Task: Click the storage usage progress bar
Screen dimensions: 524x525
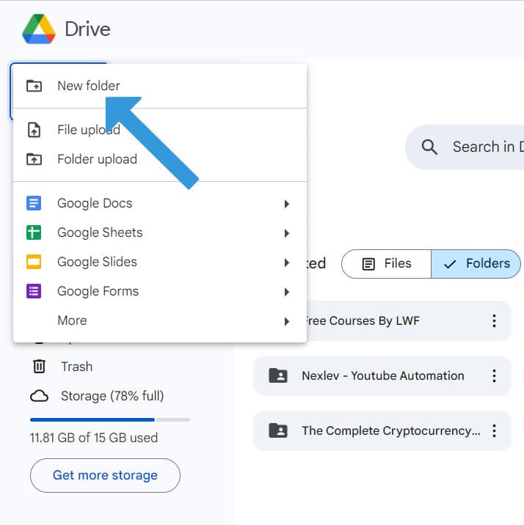Action: [110, 419]
